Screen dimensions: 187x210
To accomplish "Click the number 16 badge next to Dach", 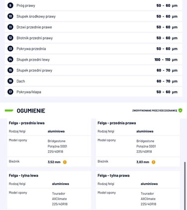I will pyautogui.click(x=10, y=81).
